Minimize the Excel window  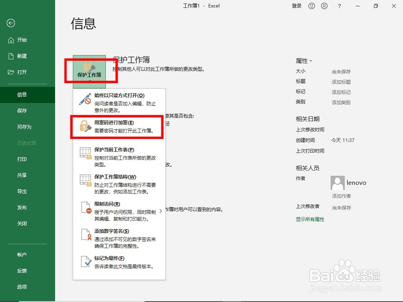pos(357,6)
